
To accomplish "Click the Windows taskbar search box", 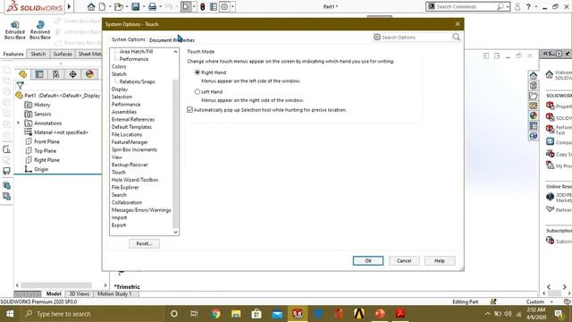I will pyautogui.click(x=91, y=314).
